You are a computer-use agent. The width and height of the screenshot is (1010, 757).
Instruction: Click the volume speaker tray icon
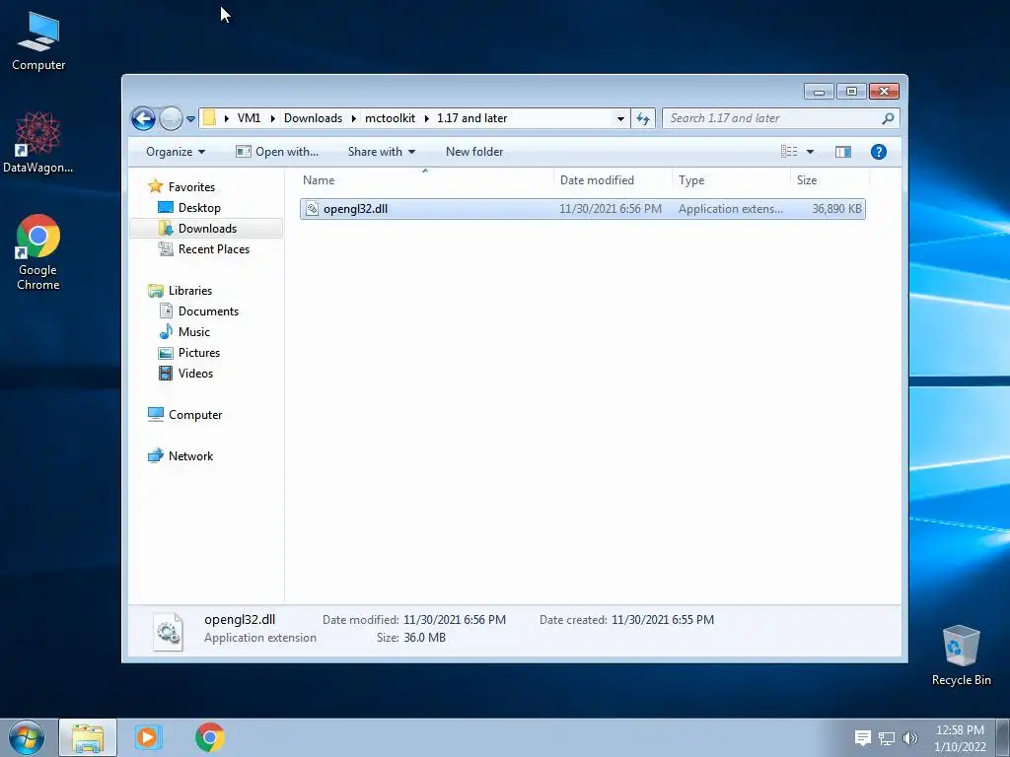tap(910, 738)
